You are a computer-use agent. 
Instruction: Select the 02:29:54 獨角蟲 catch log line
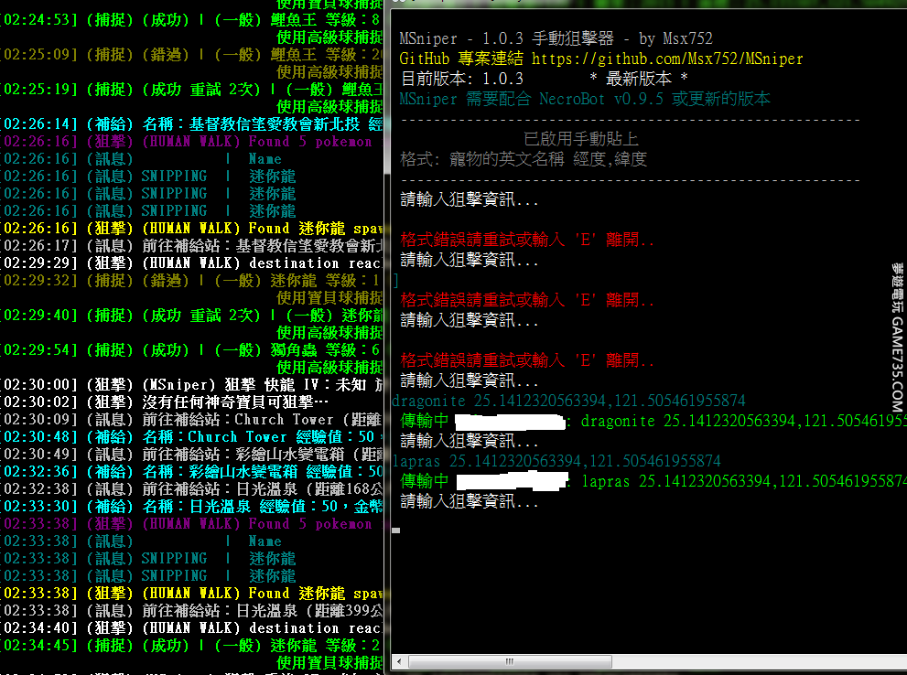[x=191, y=350]
